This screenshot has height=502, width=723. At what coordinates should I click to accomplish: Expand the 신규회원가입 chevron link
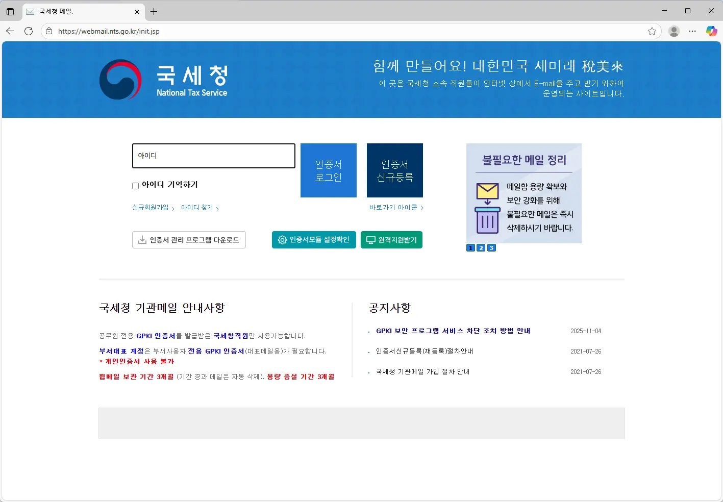point(173,208)
